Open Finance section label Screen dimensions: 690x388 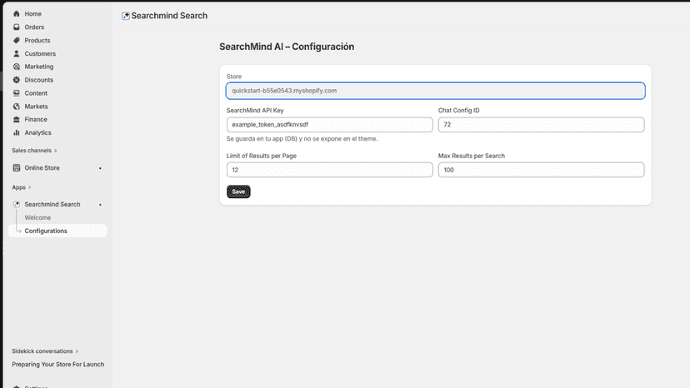36,119
